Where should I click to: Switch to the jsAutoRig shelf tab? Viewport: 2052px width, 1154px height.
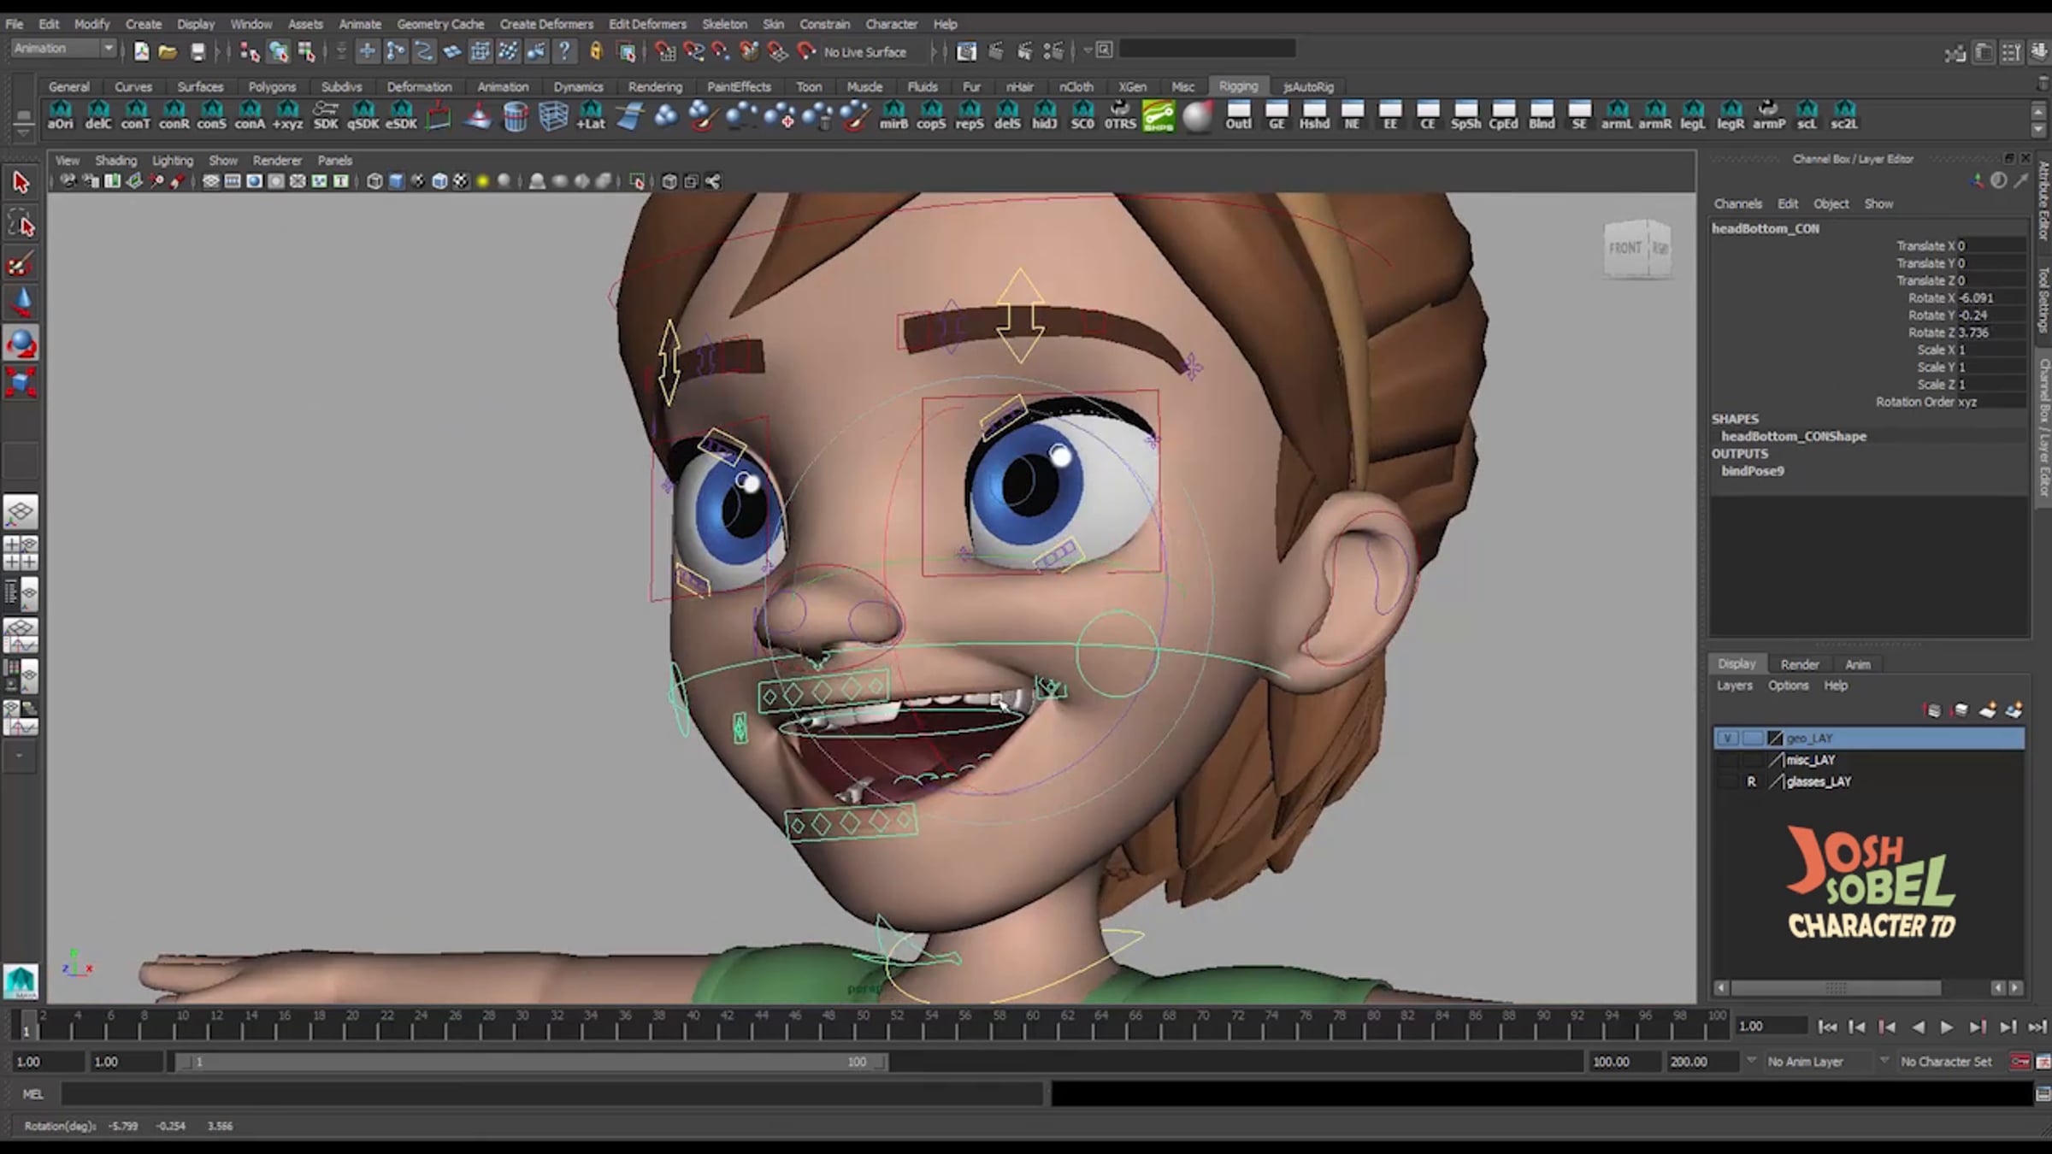pyautogui.click(x=1308, y=86)
